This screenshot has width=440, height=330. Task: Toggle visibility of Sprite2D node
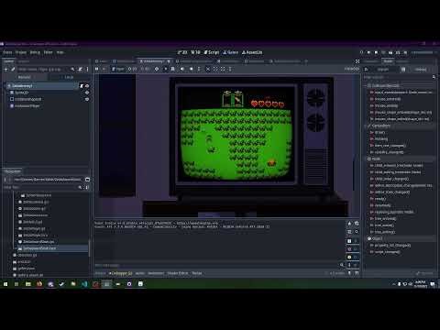point(87,93)
